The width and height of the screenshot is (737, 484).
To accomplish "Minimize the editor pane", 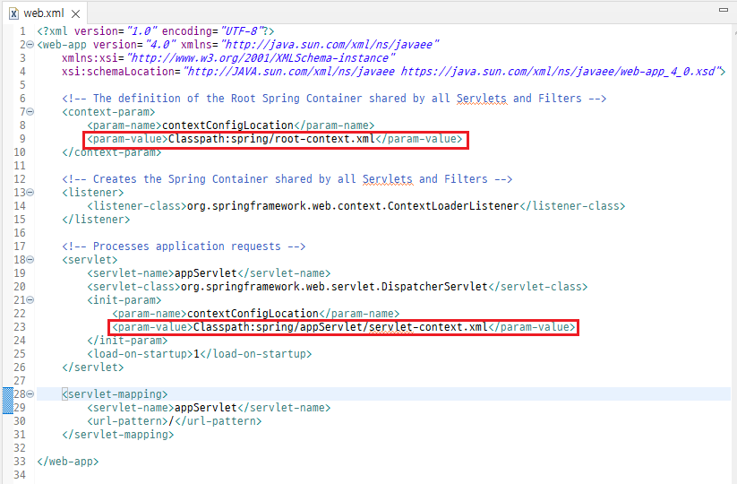I will [724, 9].
